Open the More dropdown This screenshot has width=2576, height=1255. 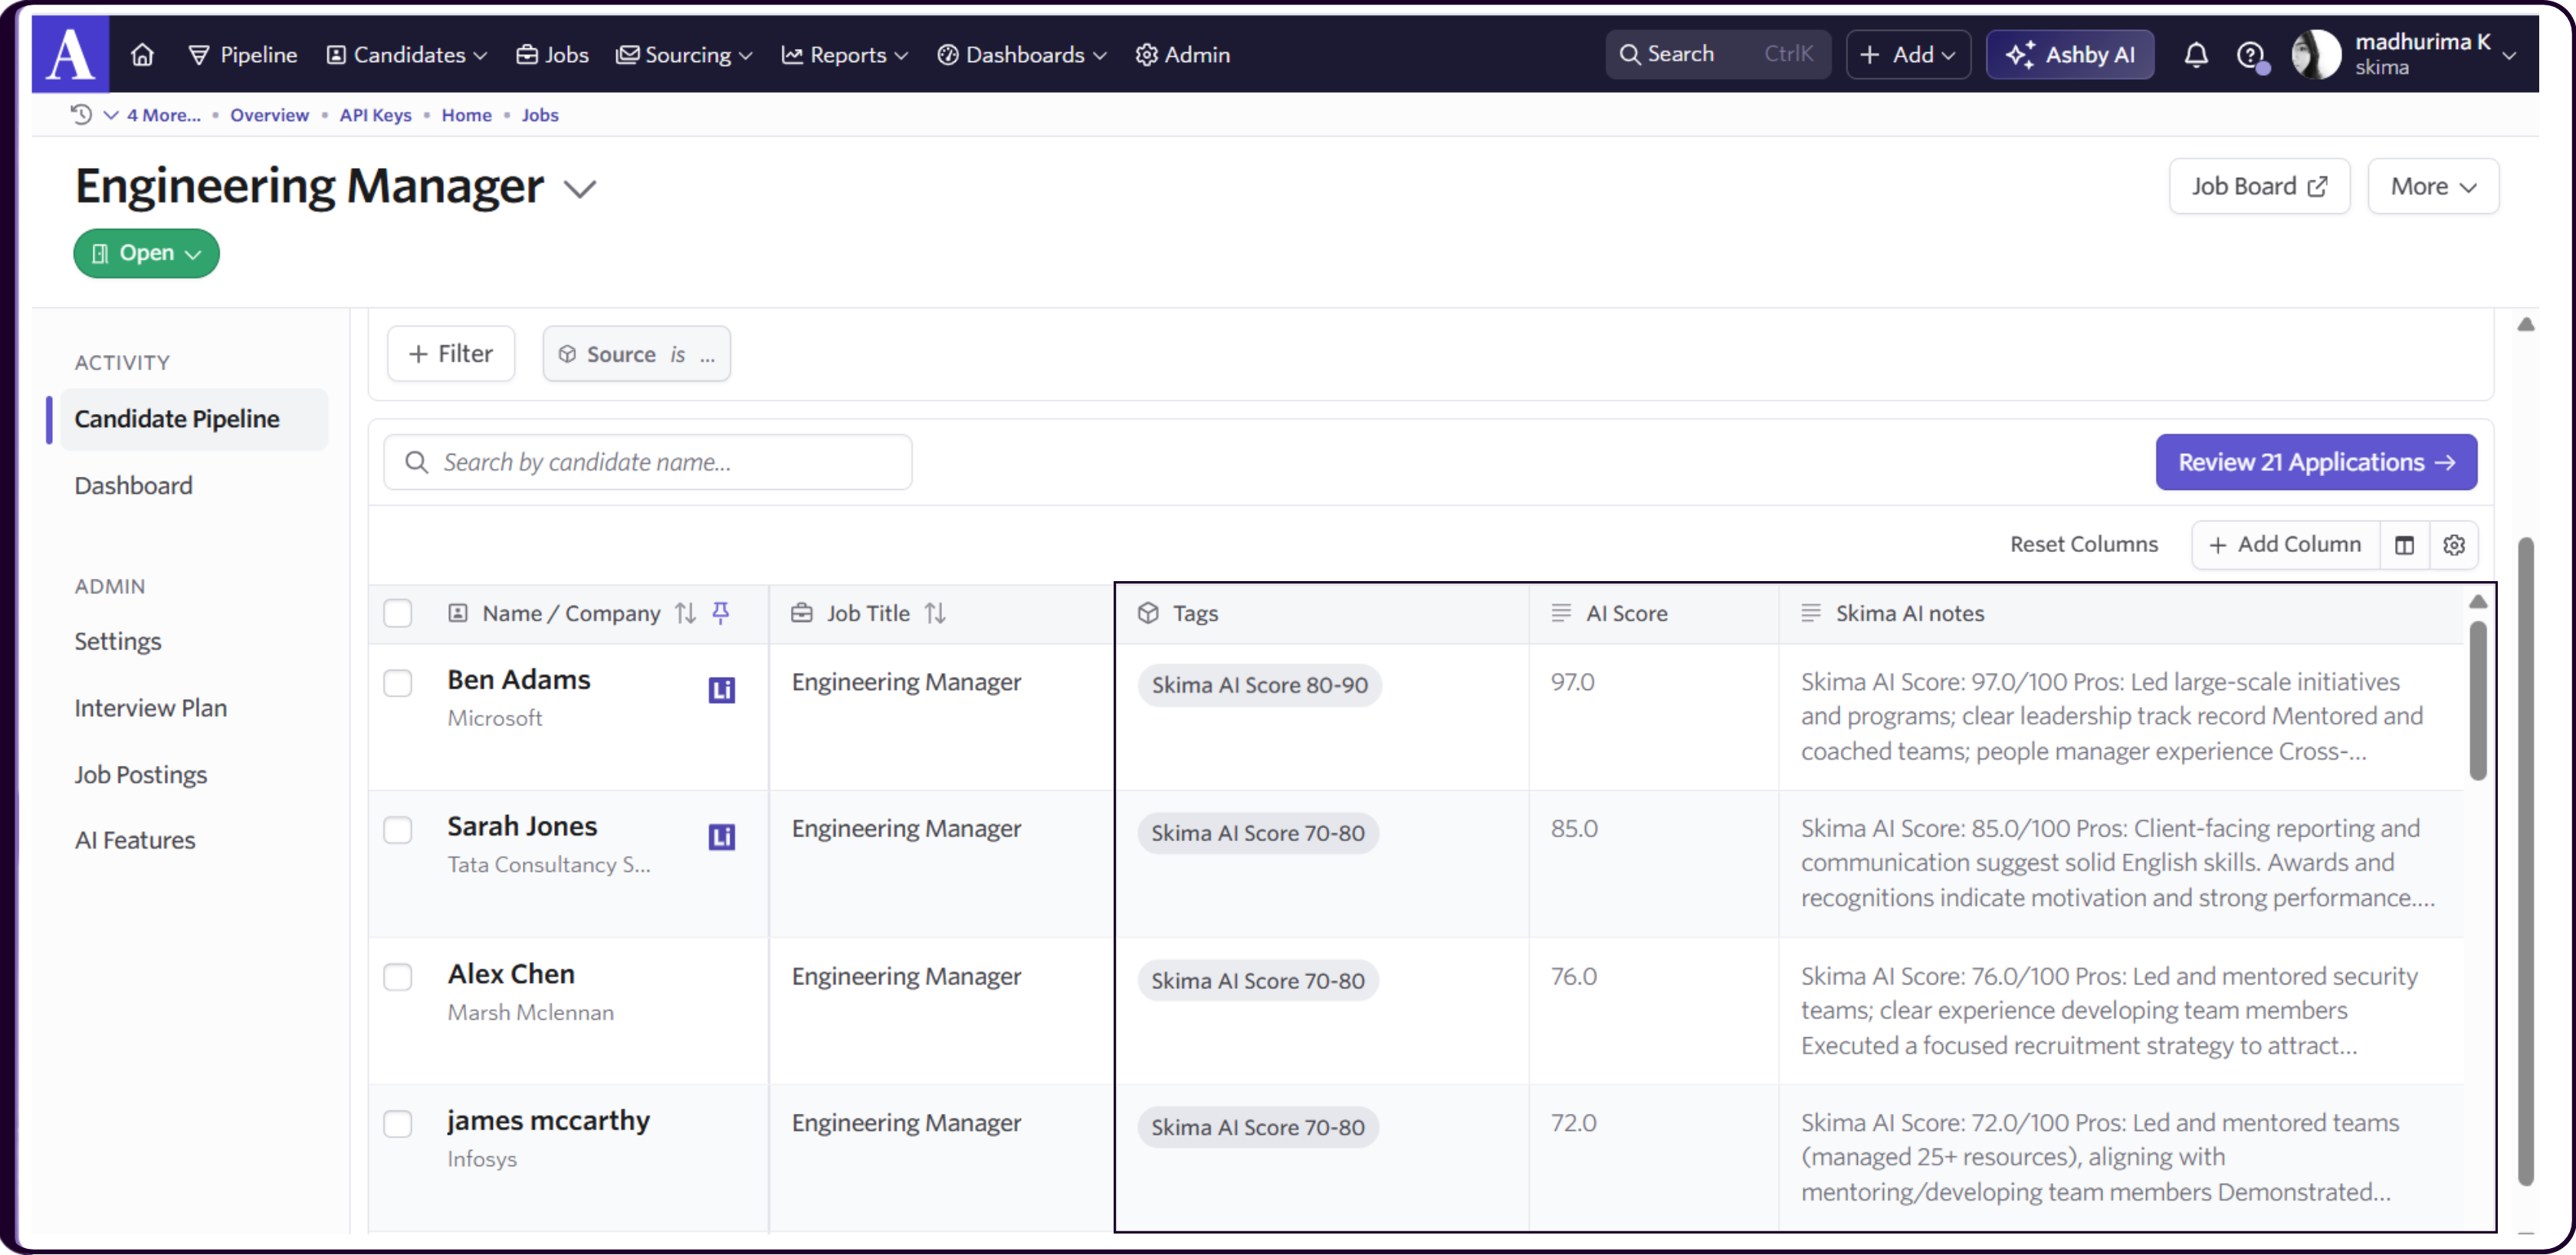coord(2432,186)
